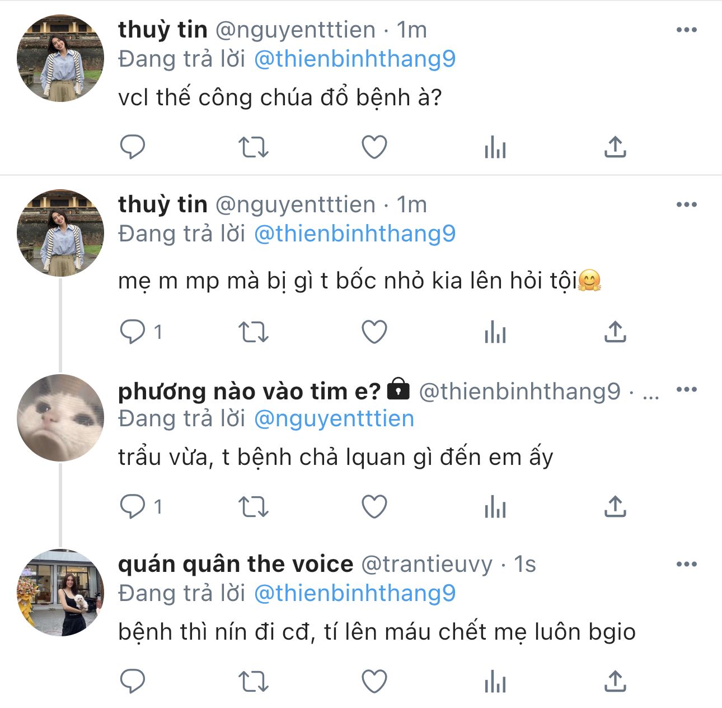Open more options on first thuỳ tin tweet
Viewport: 722px width, 708px height.
pos(687,30)
